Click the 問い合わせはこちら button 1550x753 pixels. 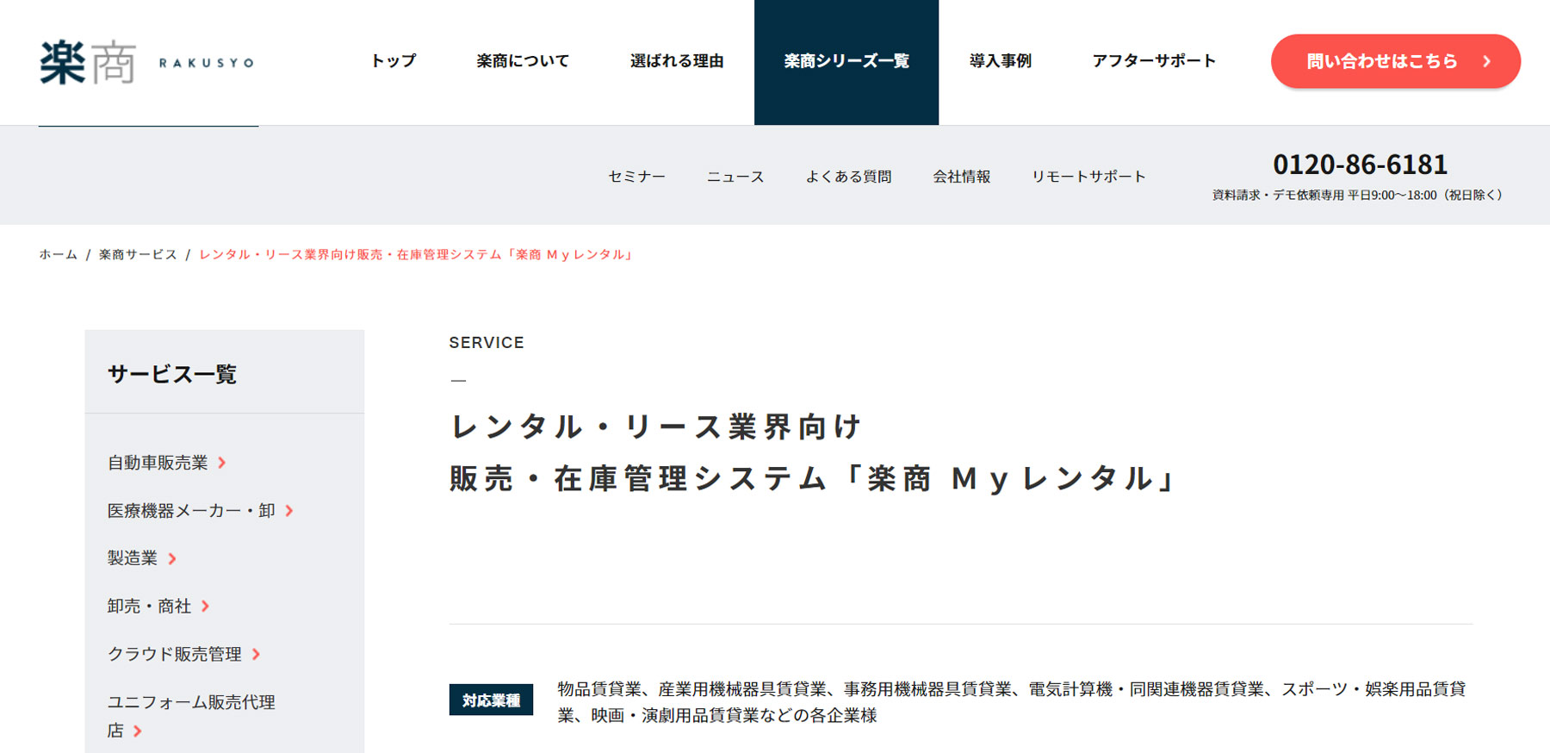[1395, 61]
